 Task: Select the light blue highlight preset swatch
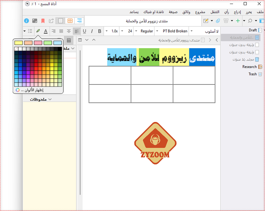57,43
